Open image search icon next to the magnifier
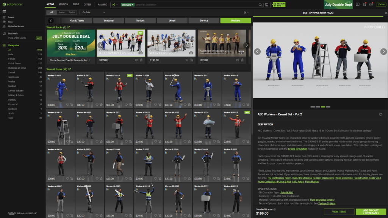Viewport: 388px width, 218px height. click(267, 5)
